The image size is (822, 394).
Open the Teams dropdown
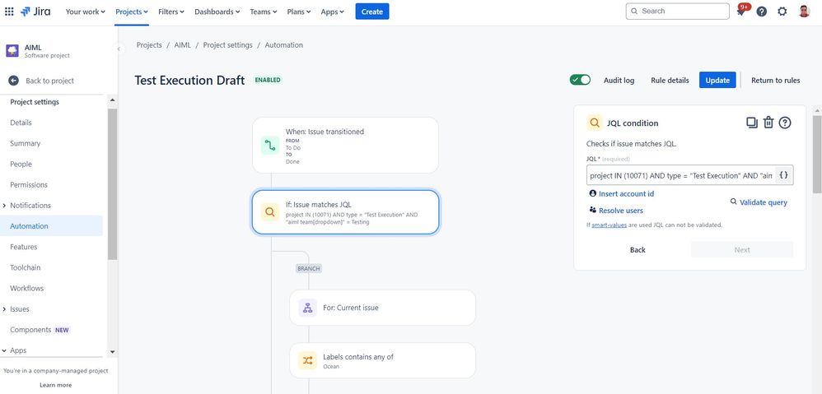click(x=264, y=12)
